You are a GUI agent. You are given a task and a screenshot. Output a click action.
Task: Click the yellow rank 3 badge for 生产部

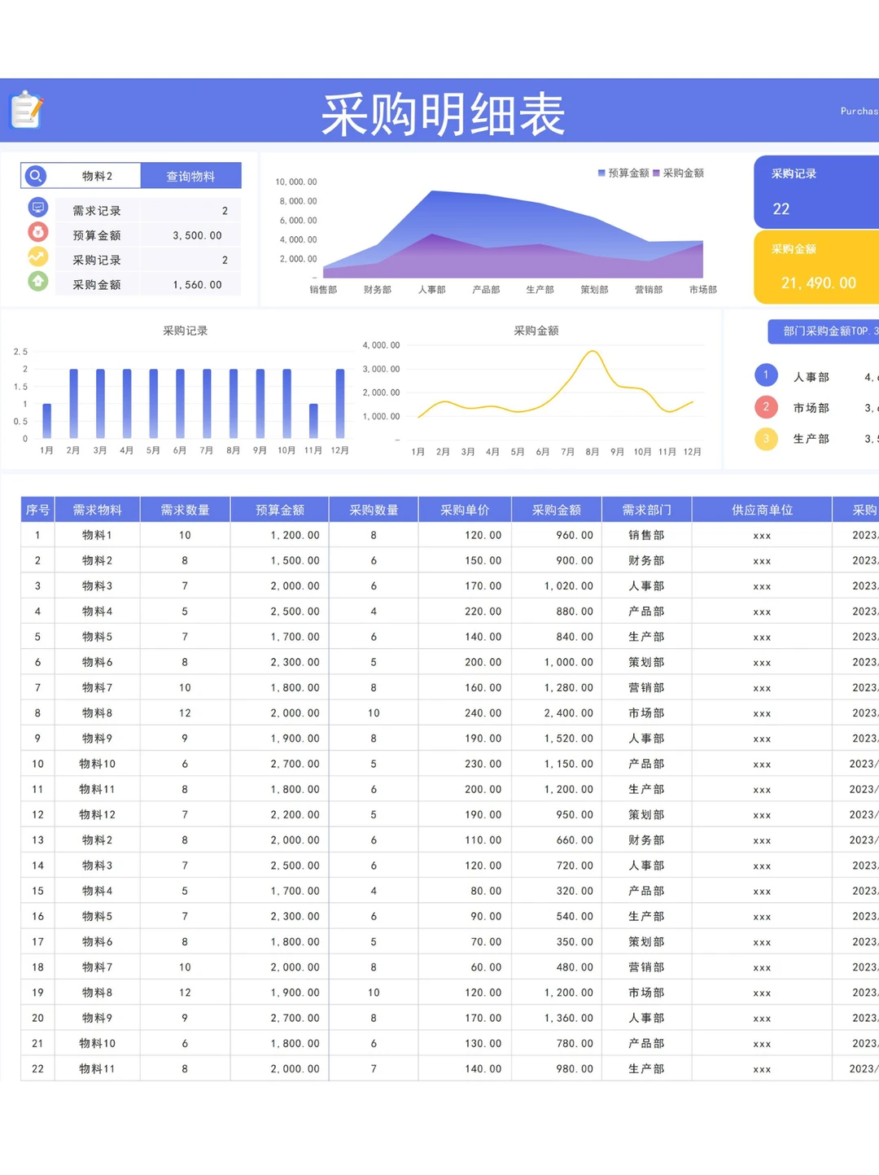tap(766, 439)
